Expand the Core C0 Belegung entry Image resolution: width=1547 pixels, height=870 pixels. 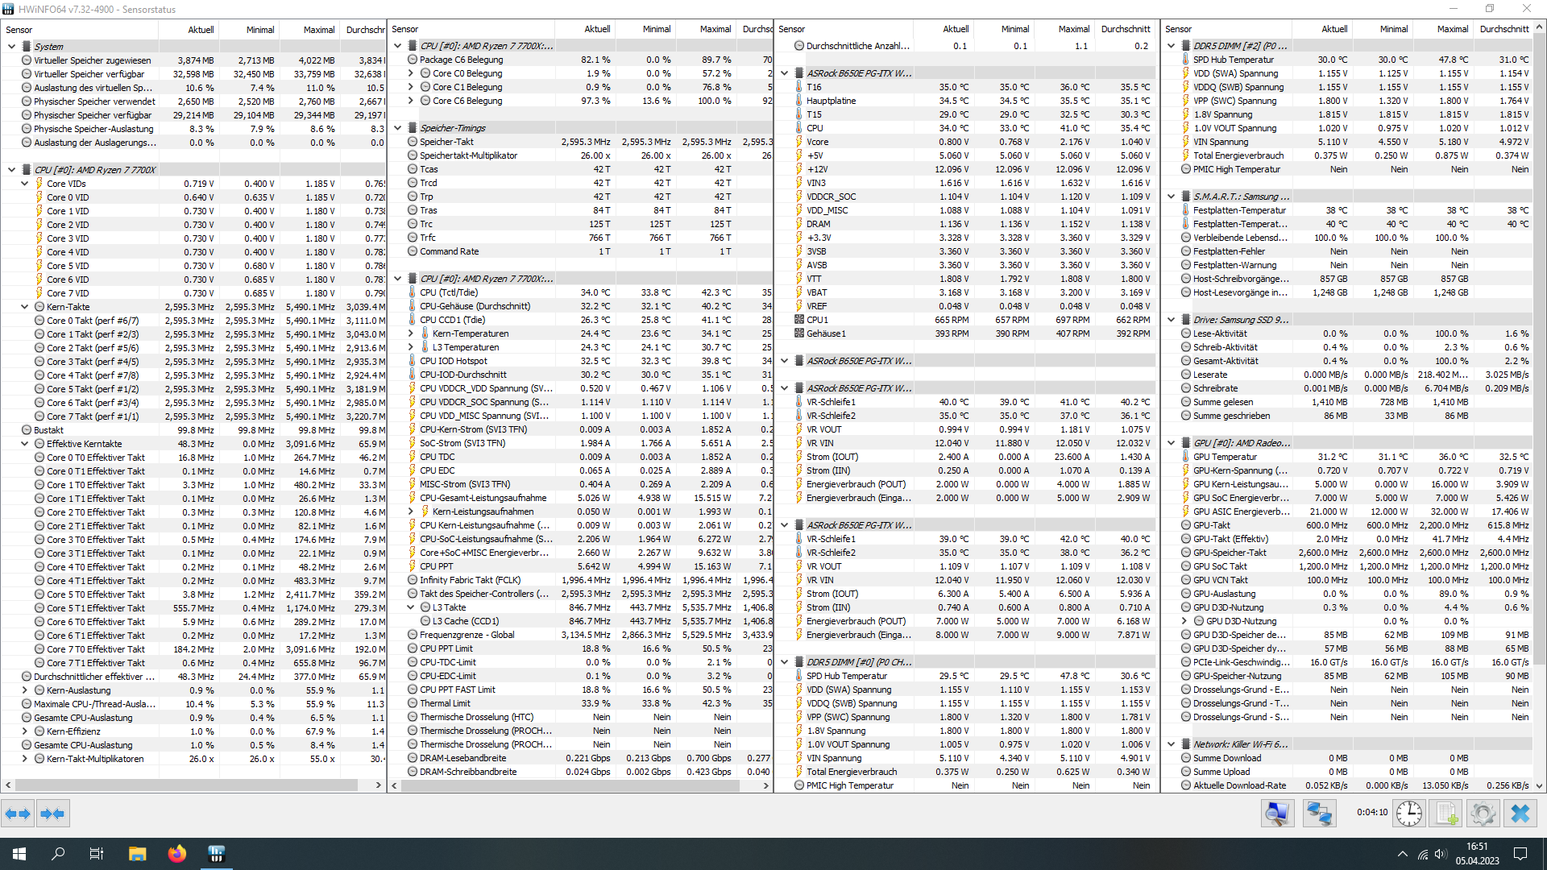click(x=411, y=73)
